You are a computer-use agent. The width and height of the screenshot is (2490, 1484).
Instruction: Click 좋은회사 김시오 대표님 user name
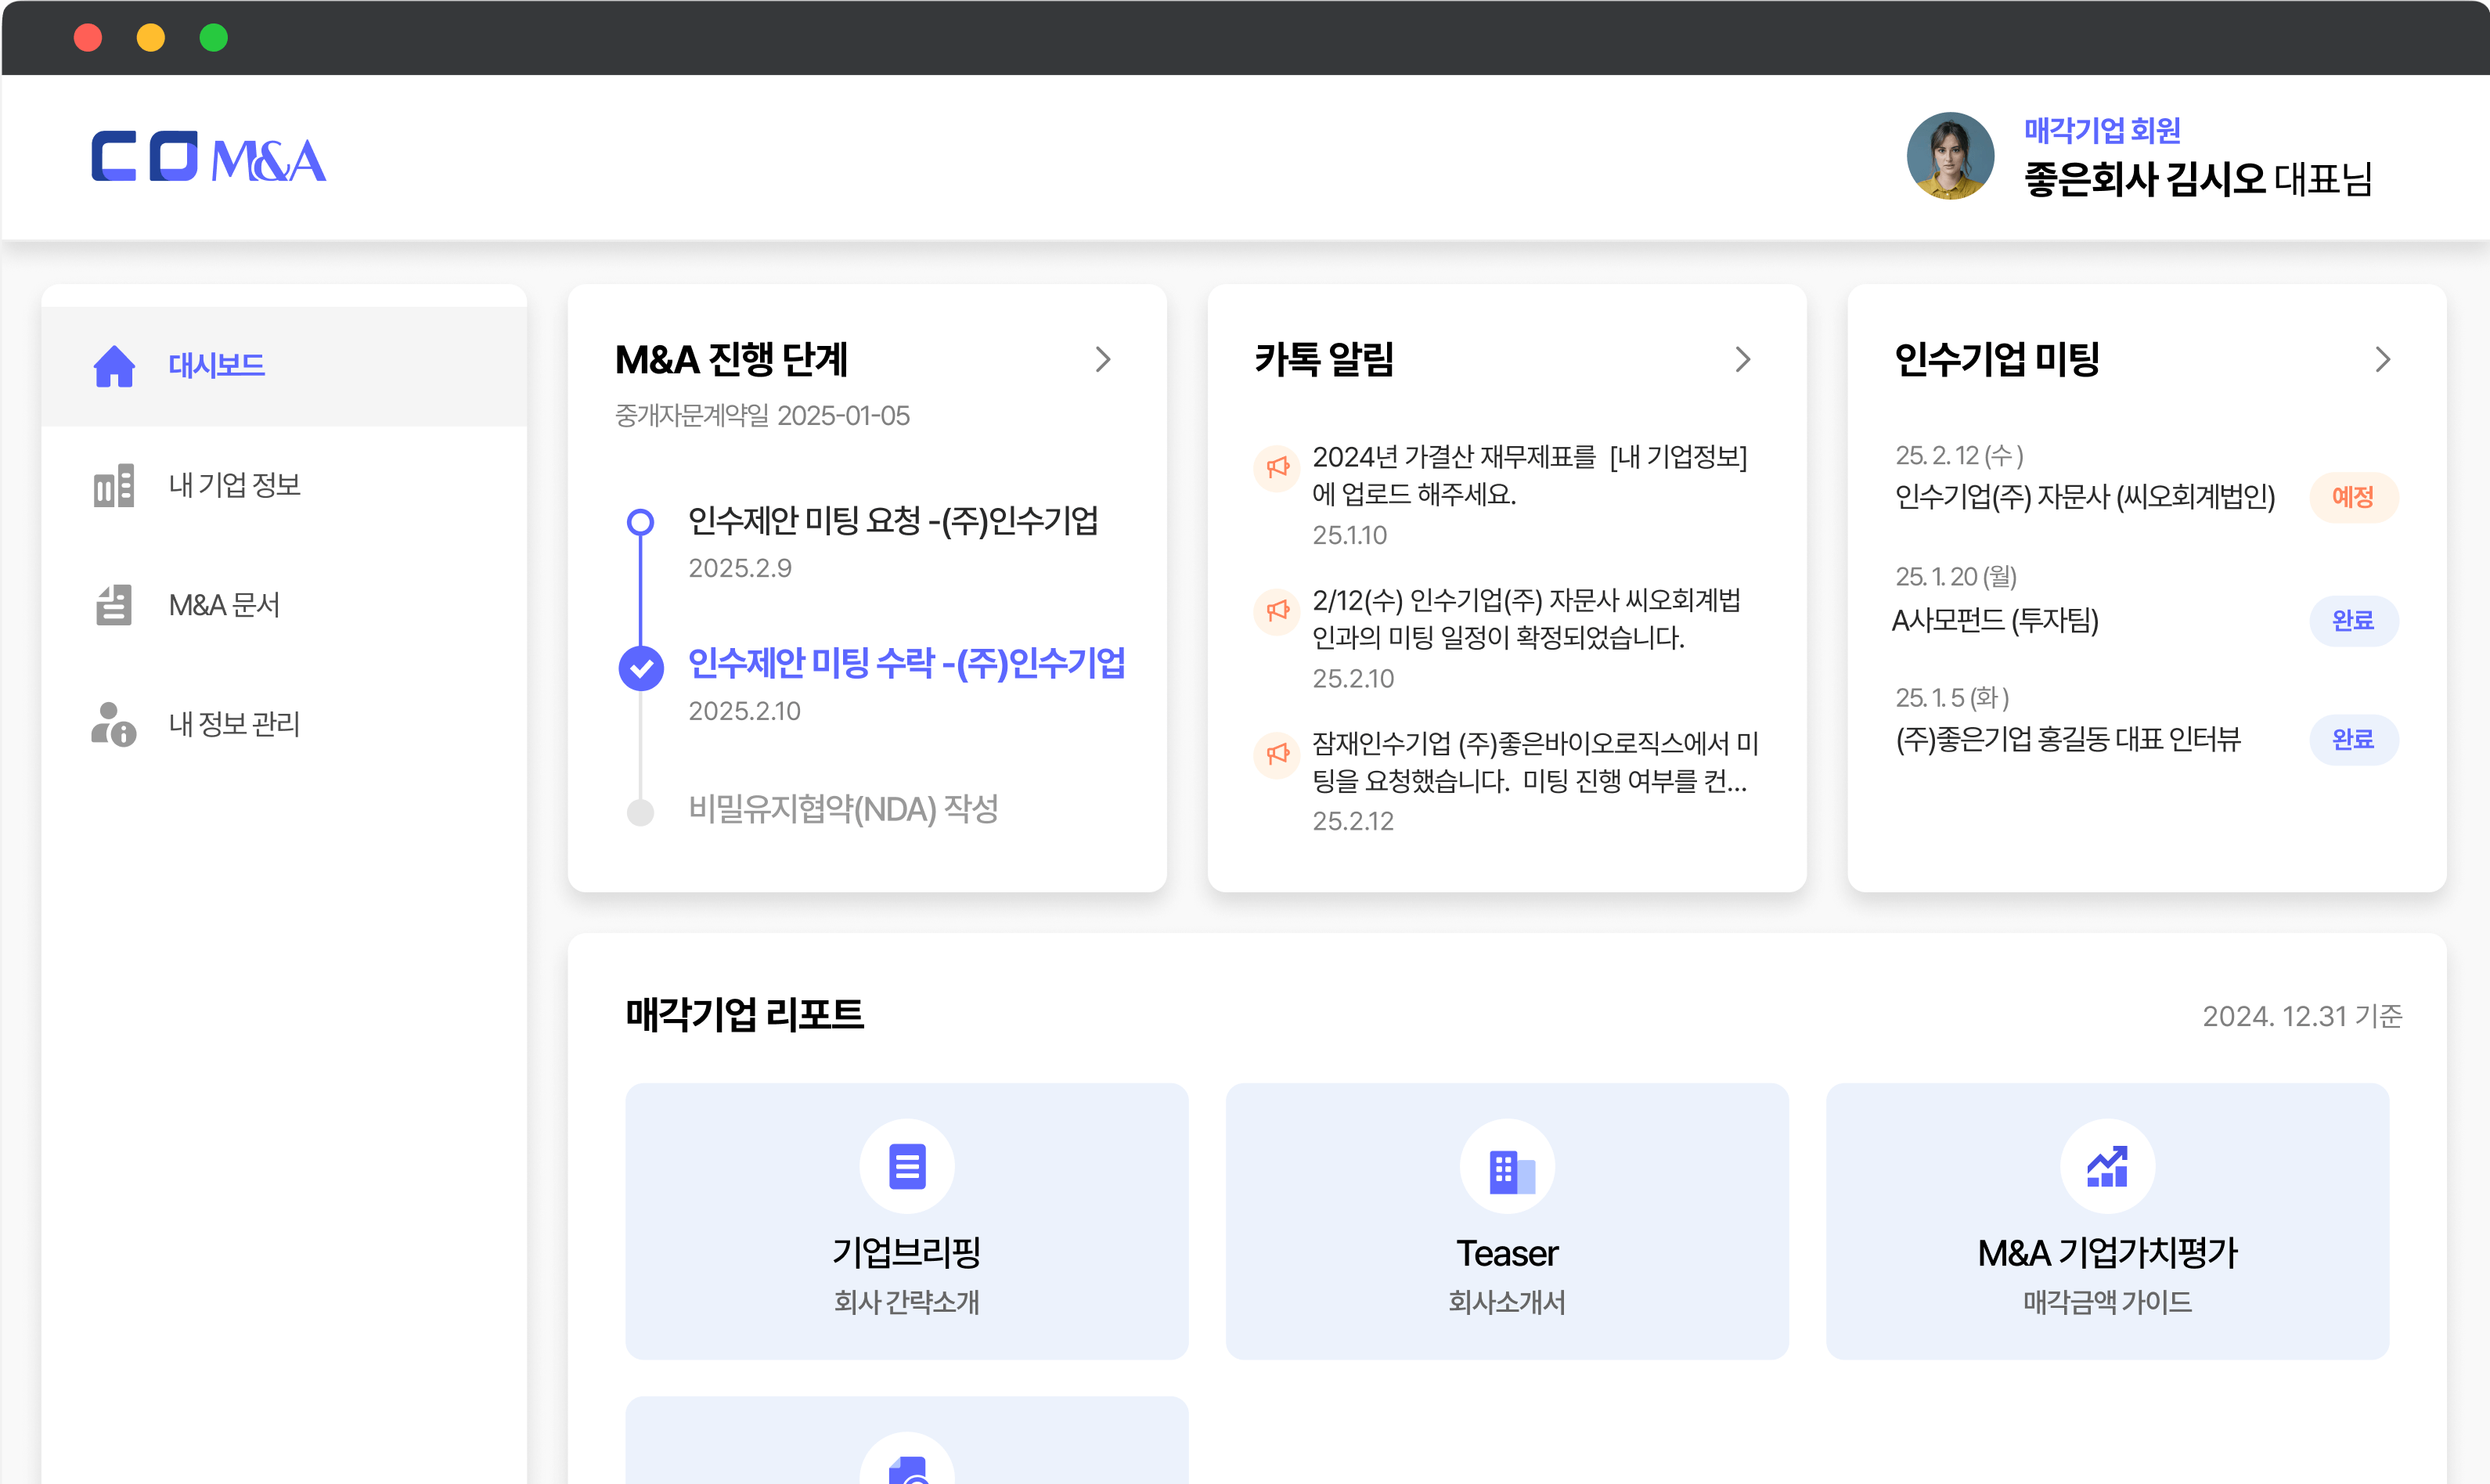coord(2198,180)
